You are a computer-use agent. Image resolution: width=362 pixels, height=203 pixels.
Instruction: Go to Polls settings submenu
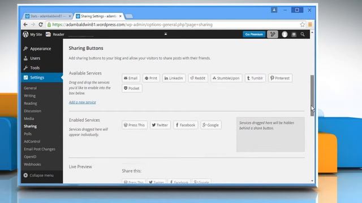pos(28,134)
